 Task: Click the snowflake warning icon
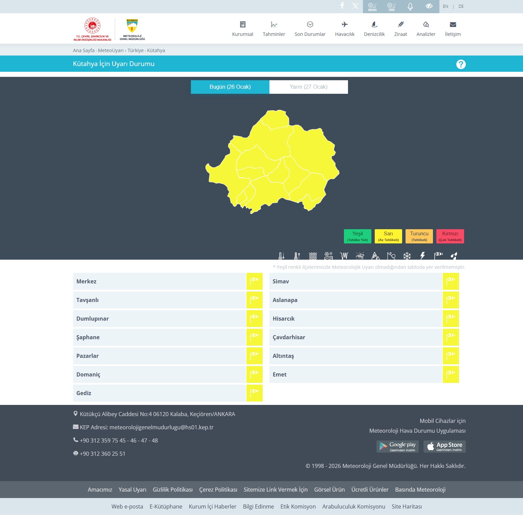point(407,256)
